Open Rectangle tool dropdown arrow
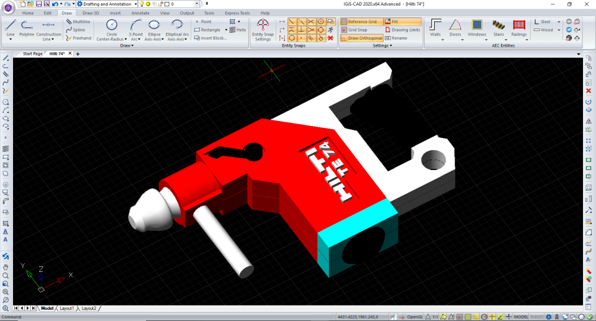 pyautogui.click(x=226, y=30)
